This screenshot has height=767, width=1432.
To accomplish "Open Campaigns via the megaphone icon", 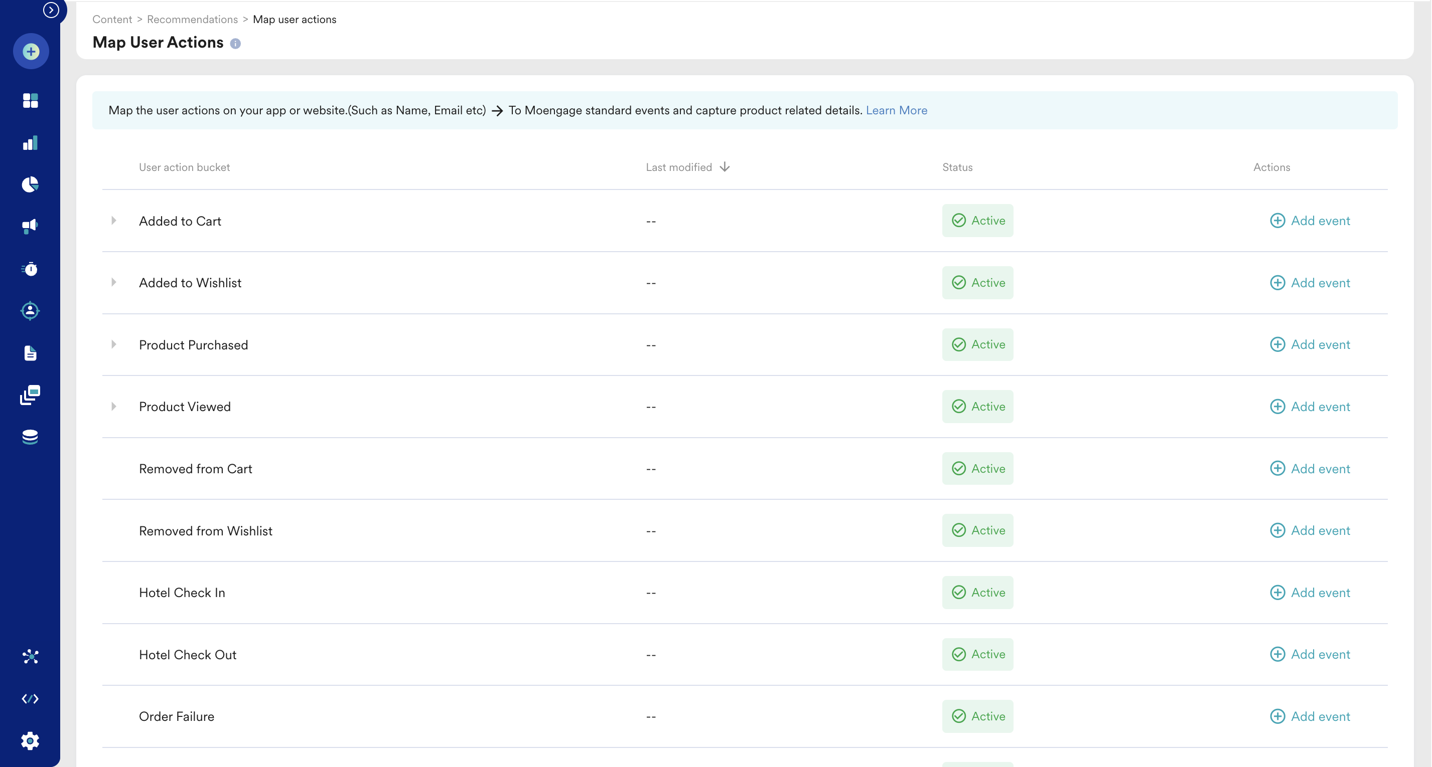I will point(31,225).
